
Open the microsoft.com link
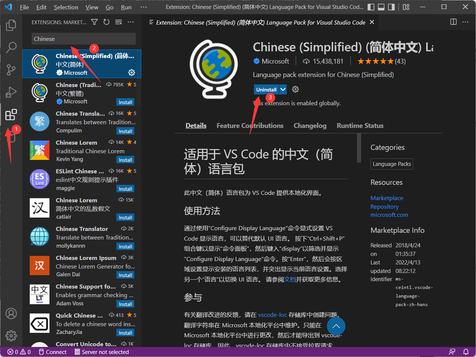(x=389, y=215)
